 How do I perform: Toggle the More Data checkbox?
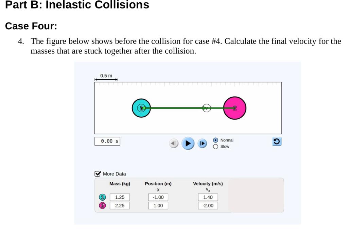tap(97, 174)
